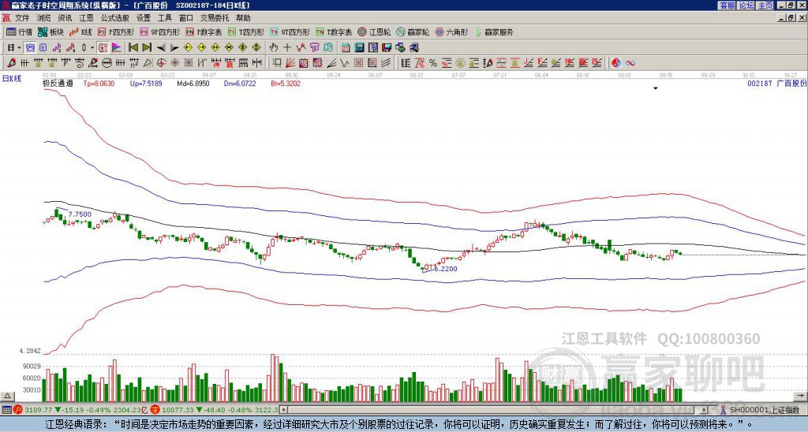
Task: Click the Up=7.5189 indicator value
Action: (146, 84)
